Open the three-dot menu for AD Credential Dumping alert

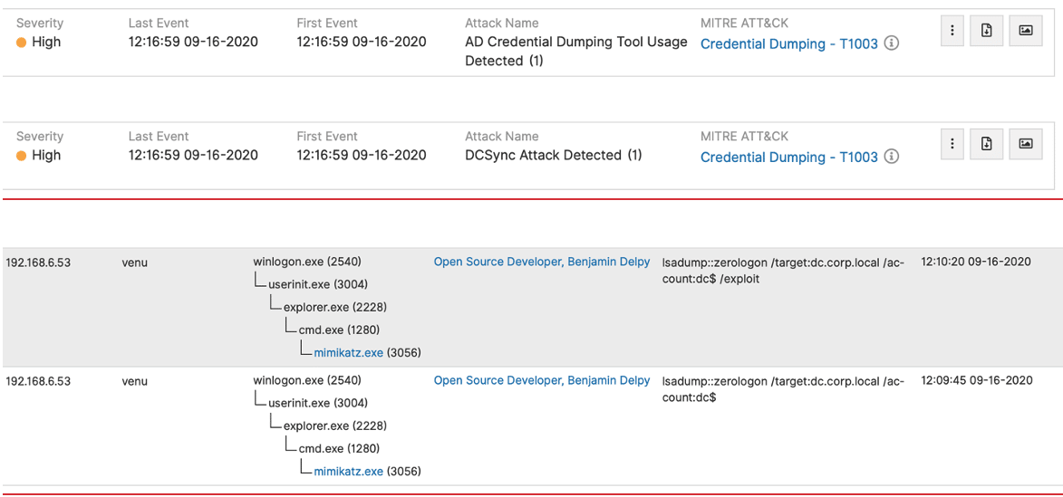[952, 31]
